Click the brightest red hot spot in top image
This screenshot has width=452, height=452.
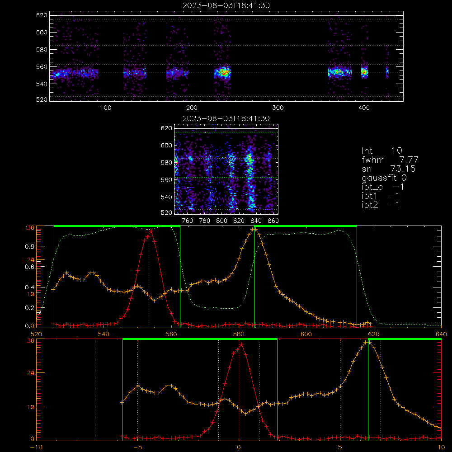pos(223,73)
